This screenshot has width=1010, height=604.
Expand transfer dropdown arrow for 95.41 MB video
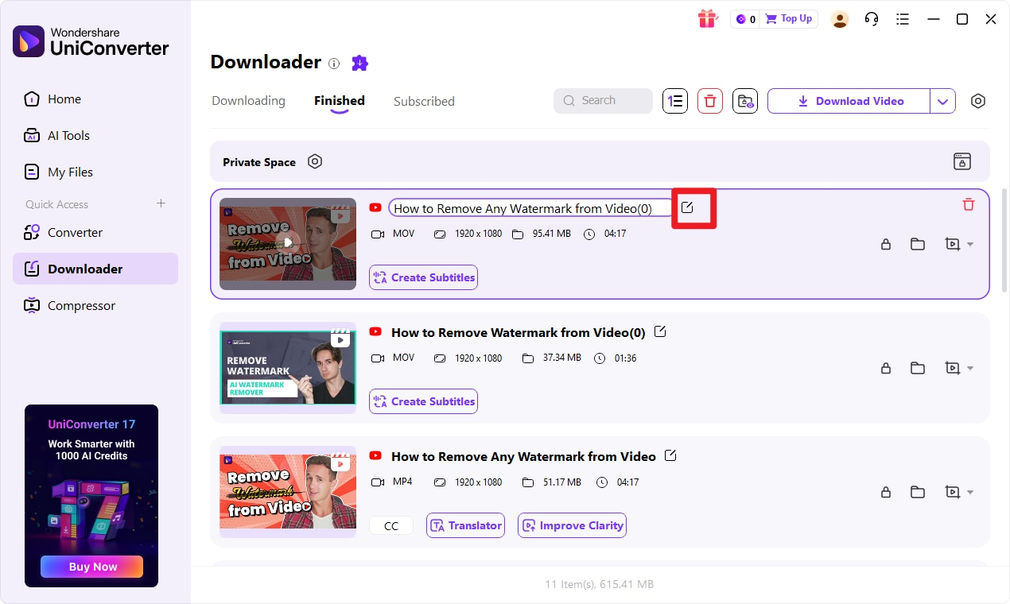969,245
